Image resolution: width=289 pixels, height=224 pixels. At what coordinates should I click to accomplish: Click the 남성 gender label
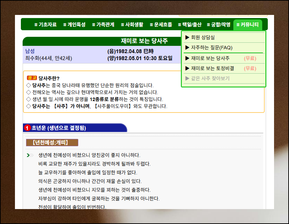[30, 51]
